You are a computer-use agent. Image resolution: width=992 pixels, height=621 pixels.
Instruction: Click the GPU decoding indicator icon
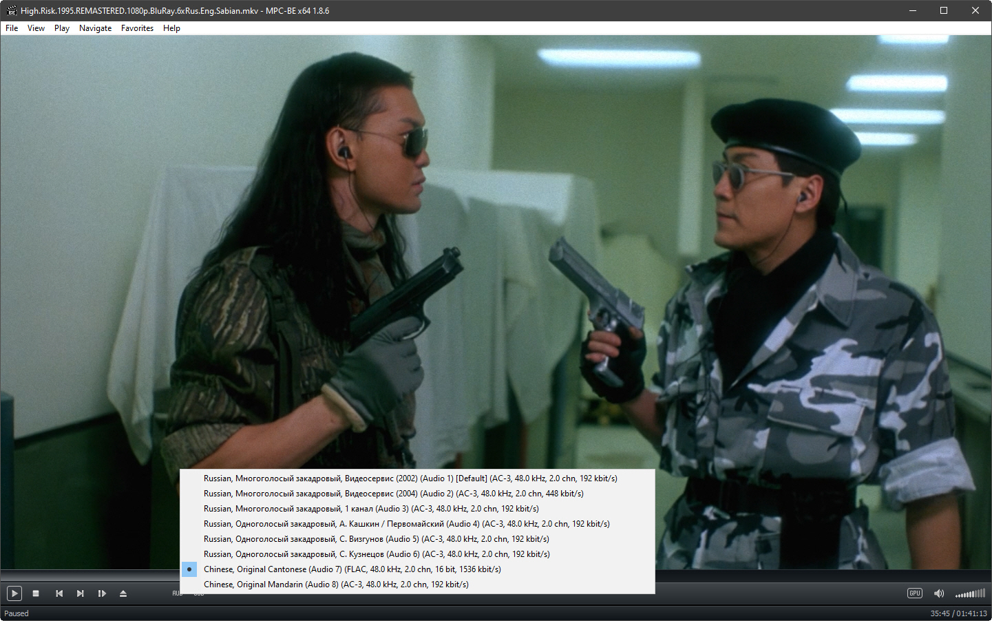click(x=915, y=593)
